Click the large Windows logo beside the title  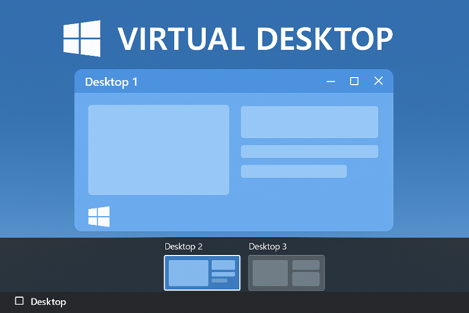pyautogui.click(x=81, y=38)
